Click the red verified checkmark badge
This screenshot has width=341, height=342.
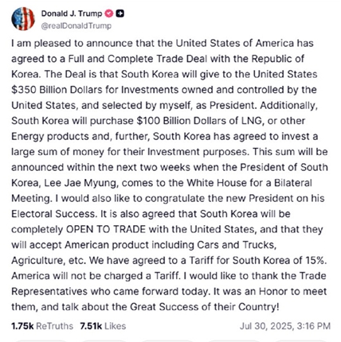109,14
